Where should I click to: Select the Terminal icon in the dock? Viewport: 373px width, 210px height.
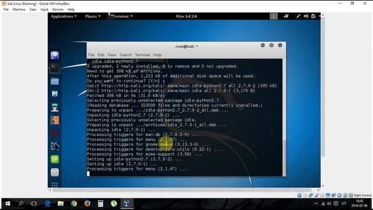pyautogui.click(x=55, y=68)
